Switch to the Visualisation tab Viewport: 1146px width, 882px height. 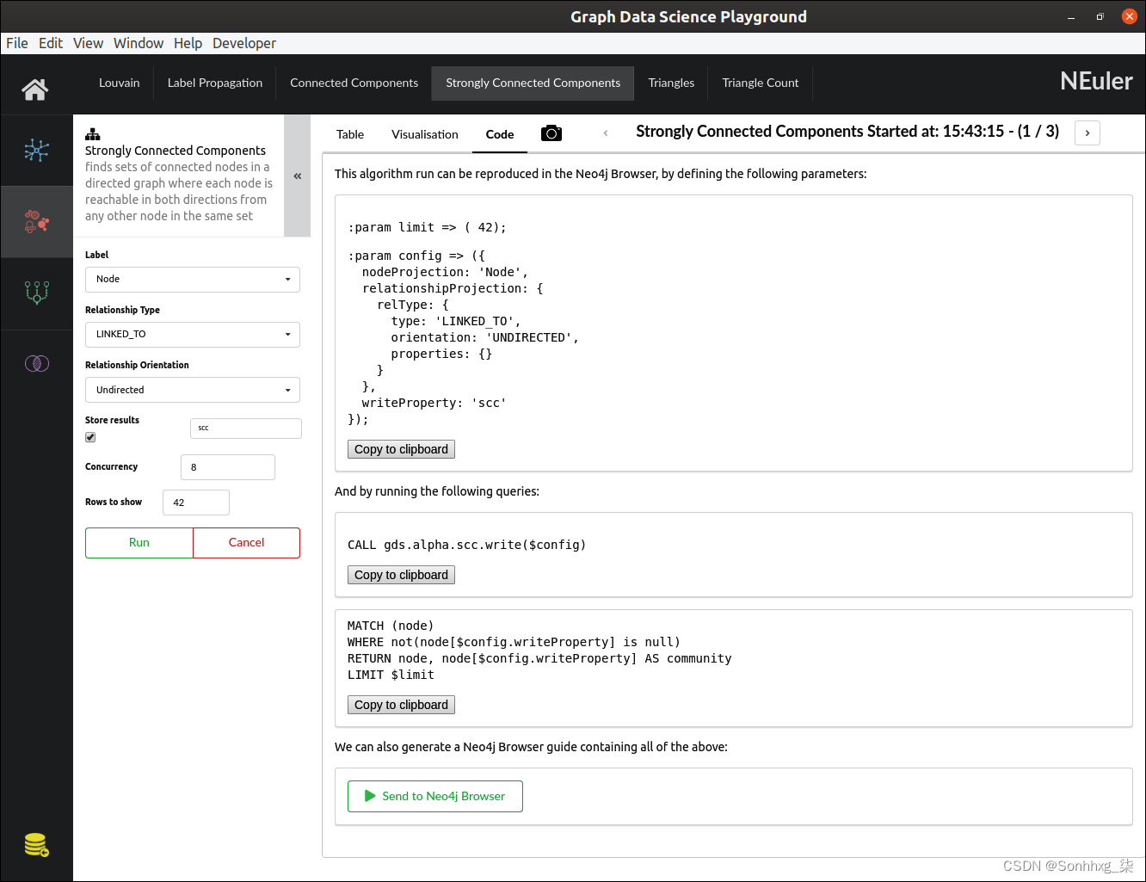(x=425, y=134)
